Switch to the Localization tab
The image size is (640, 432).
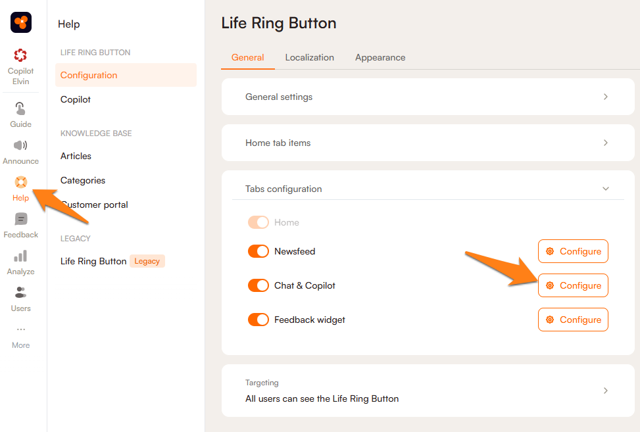click(x=310, y=57)
